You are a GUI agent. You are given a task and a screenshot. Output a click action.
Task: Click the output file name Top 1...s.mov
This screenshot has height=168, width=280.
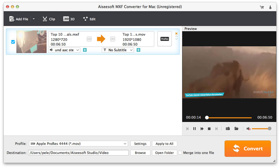[x=134, y=34]
